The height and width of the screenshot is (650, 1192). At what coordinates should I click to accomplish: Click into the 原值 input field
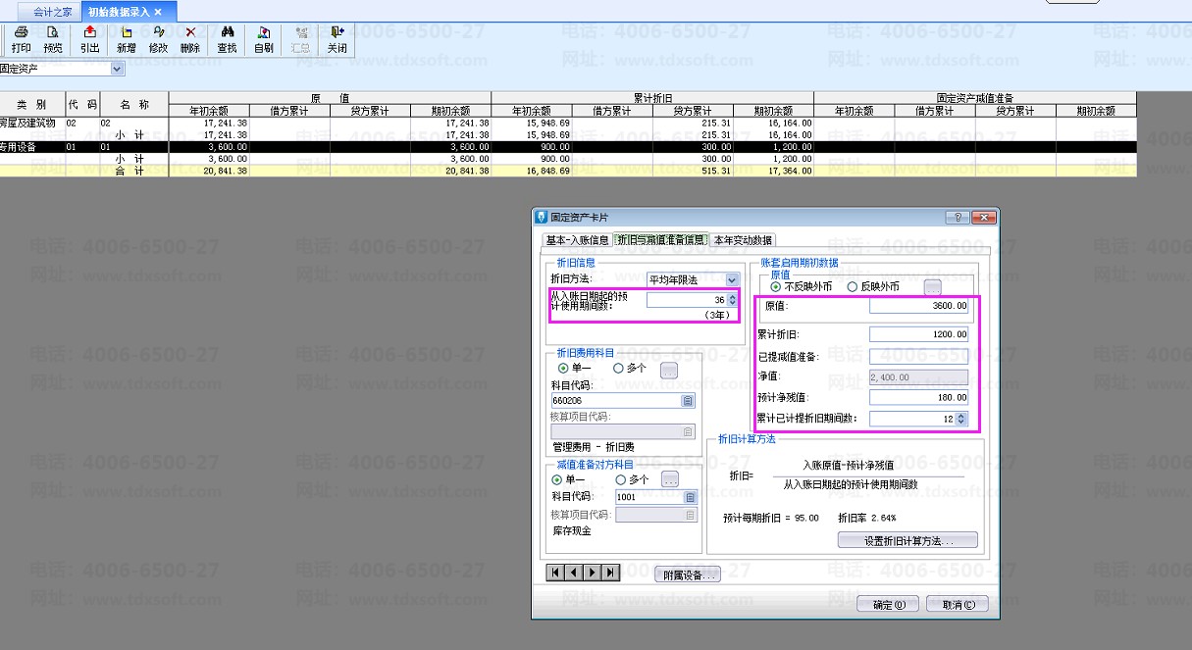click(x=918, y=306)
